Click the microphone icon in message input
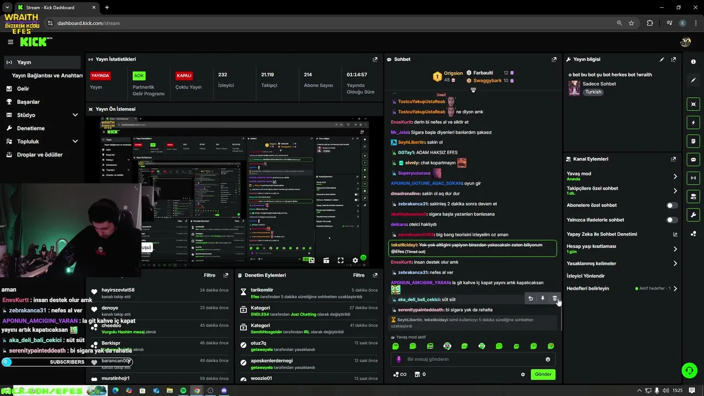 [x=399, y=359]
